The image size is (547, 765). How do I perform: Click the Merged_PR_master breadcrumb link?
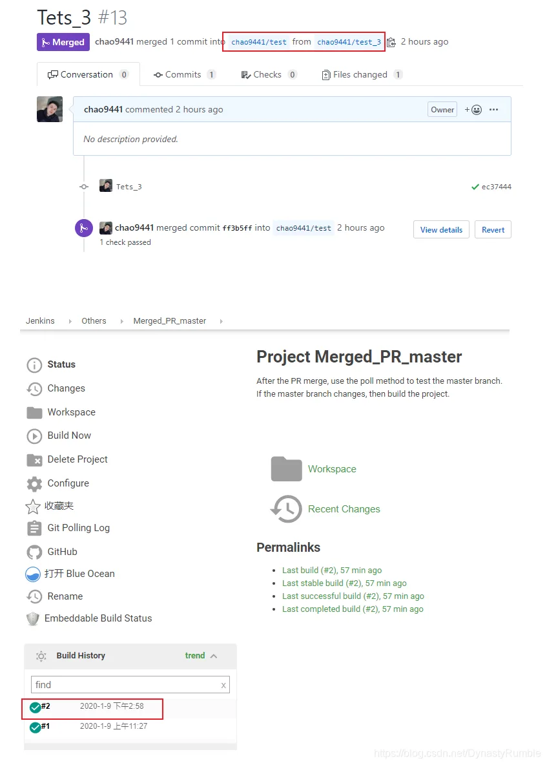170,321
